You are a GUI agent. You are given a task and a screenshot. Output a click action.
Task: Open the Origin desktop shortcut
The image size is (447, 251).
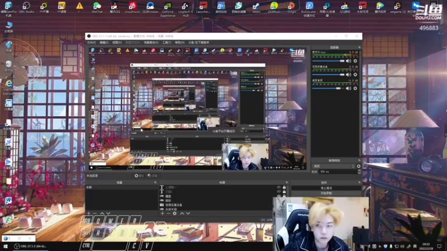[x=291, y=7]
